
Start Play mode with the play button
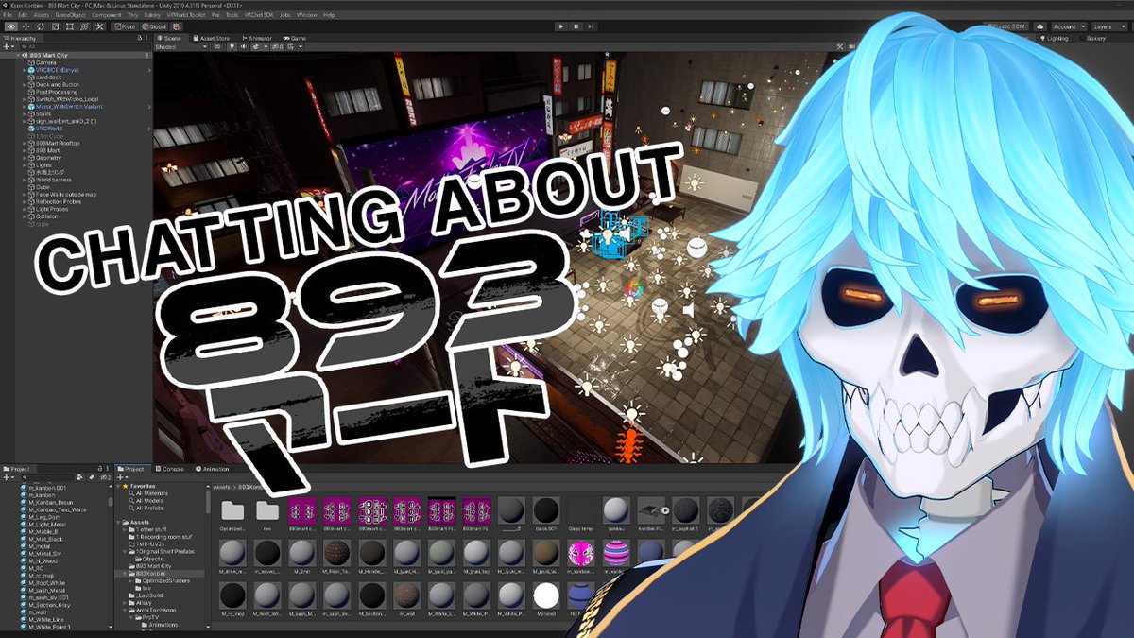[x=560, y=26]
